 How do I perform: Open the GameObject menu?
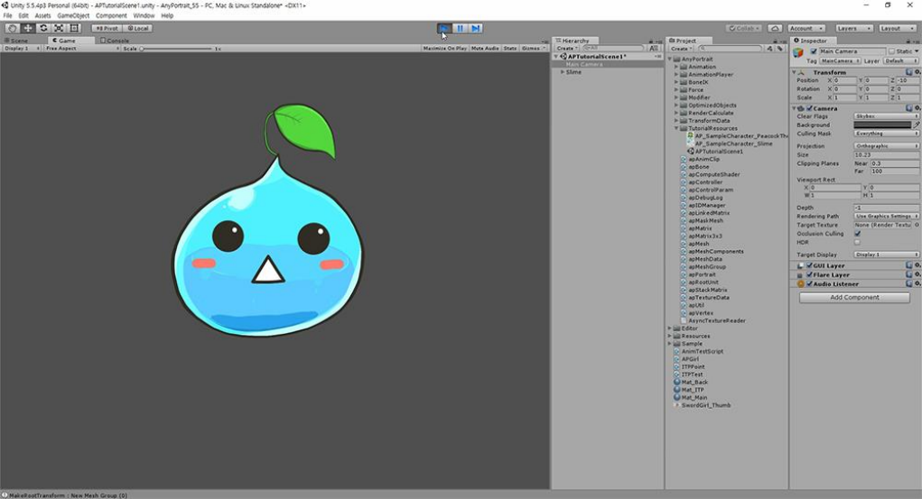pyautogui.click(x=73, y=16)
